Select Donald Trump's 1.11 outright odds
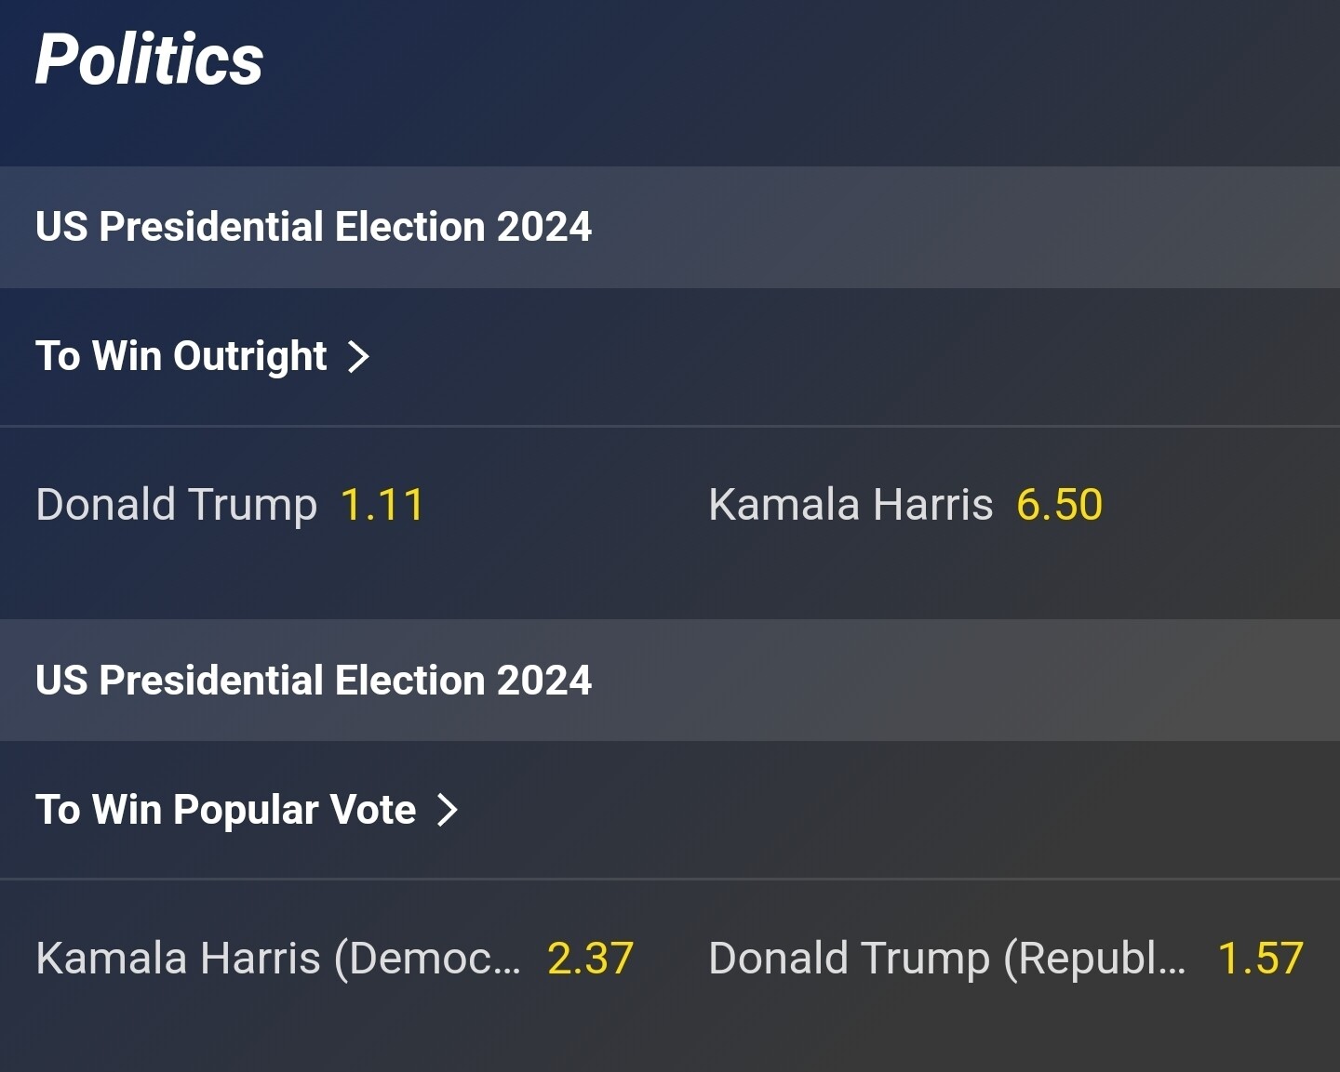Viewport: 1340px width, 1072px height. (x=382, y=505)
